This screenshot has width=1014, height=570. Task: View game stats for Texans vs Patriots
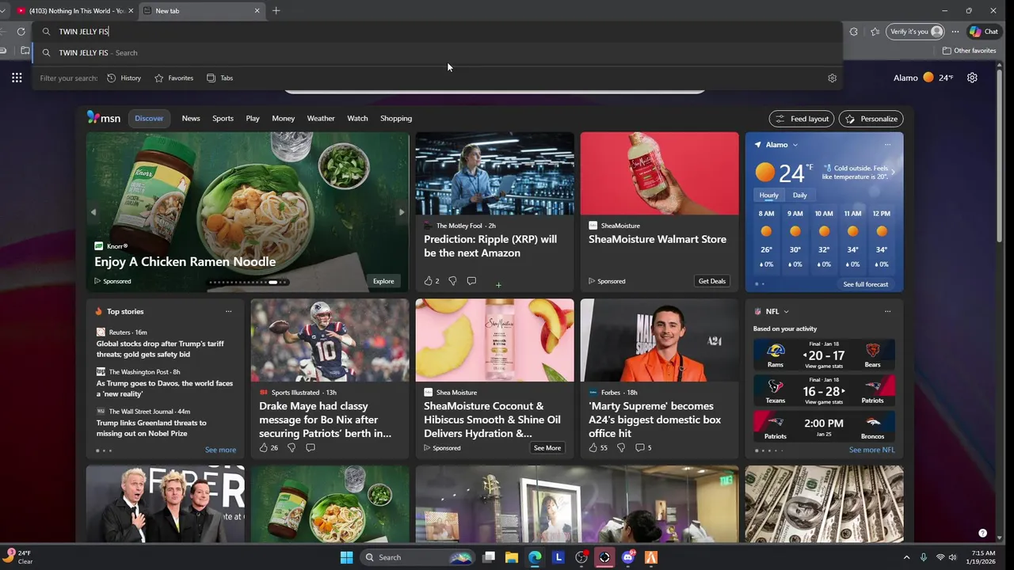[x=824, y=402]
